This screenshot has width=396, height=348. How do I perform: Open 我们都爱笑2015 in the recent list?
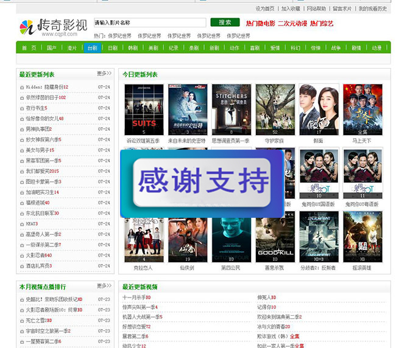click(x=42, y=171)
